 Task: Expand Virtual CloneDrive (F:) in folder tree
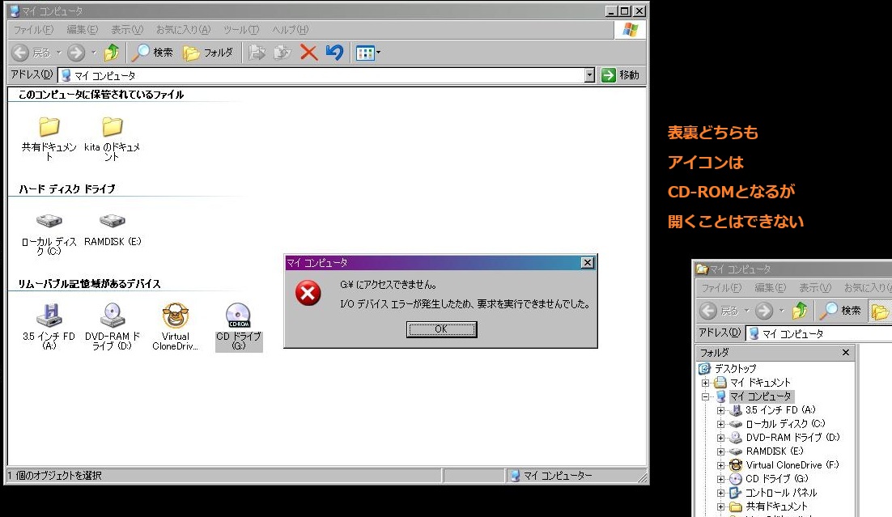720,465
